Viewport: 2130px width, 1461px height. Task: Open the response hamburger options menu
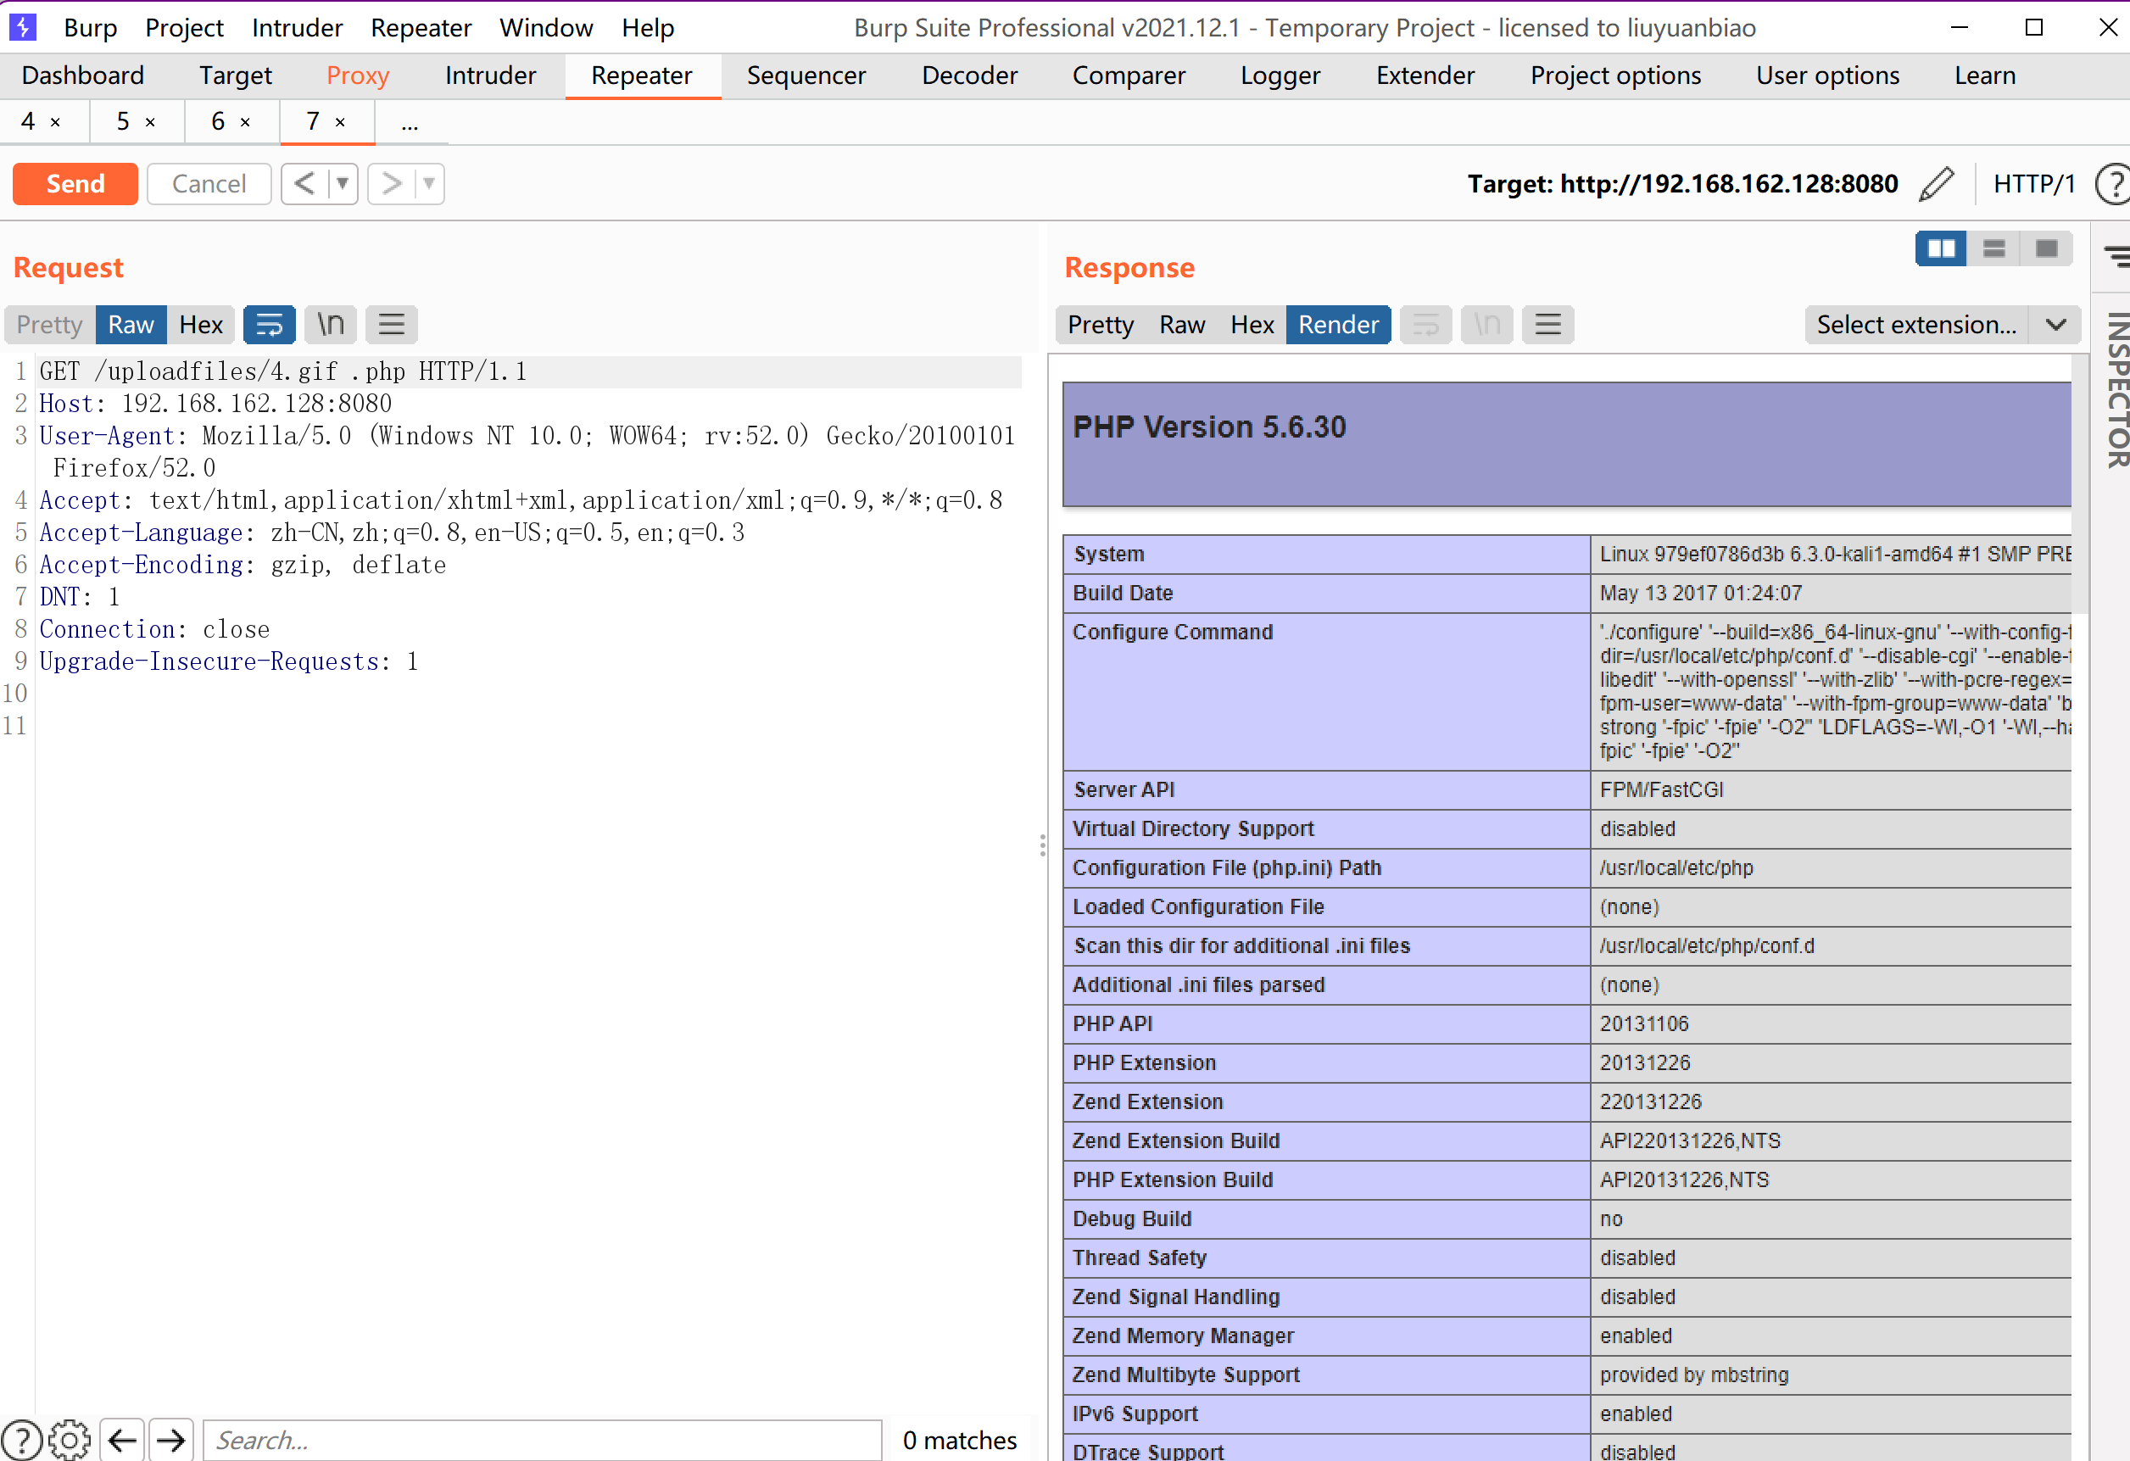[1548, 325]
